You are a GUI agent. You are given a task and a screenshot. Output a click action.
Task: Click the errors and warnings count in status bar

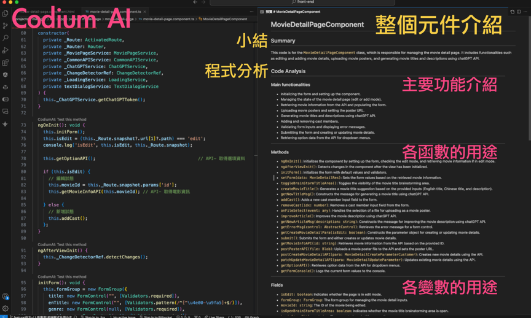point(182,317)
